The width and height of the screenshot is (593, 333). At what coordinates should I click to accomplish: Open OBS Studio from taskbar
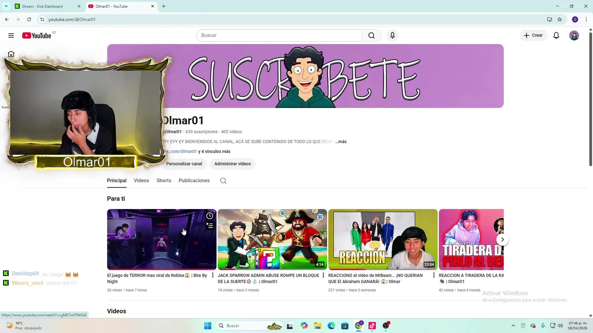pyautogui.click(x=386, y=326)
